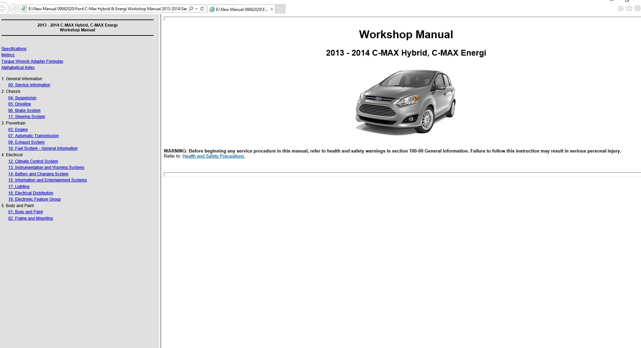Open 02: Frame and Mounting section
Image resolution: width=641 pixels, height=348 pixels.
tap(30, 218)
